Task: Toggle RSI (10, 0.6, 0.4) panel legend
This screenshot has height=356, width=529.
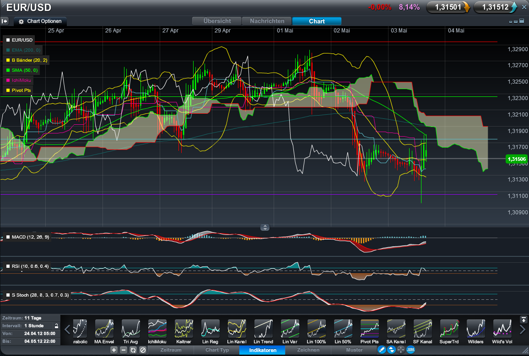Action: pos(27,266)
